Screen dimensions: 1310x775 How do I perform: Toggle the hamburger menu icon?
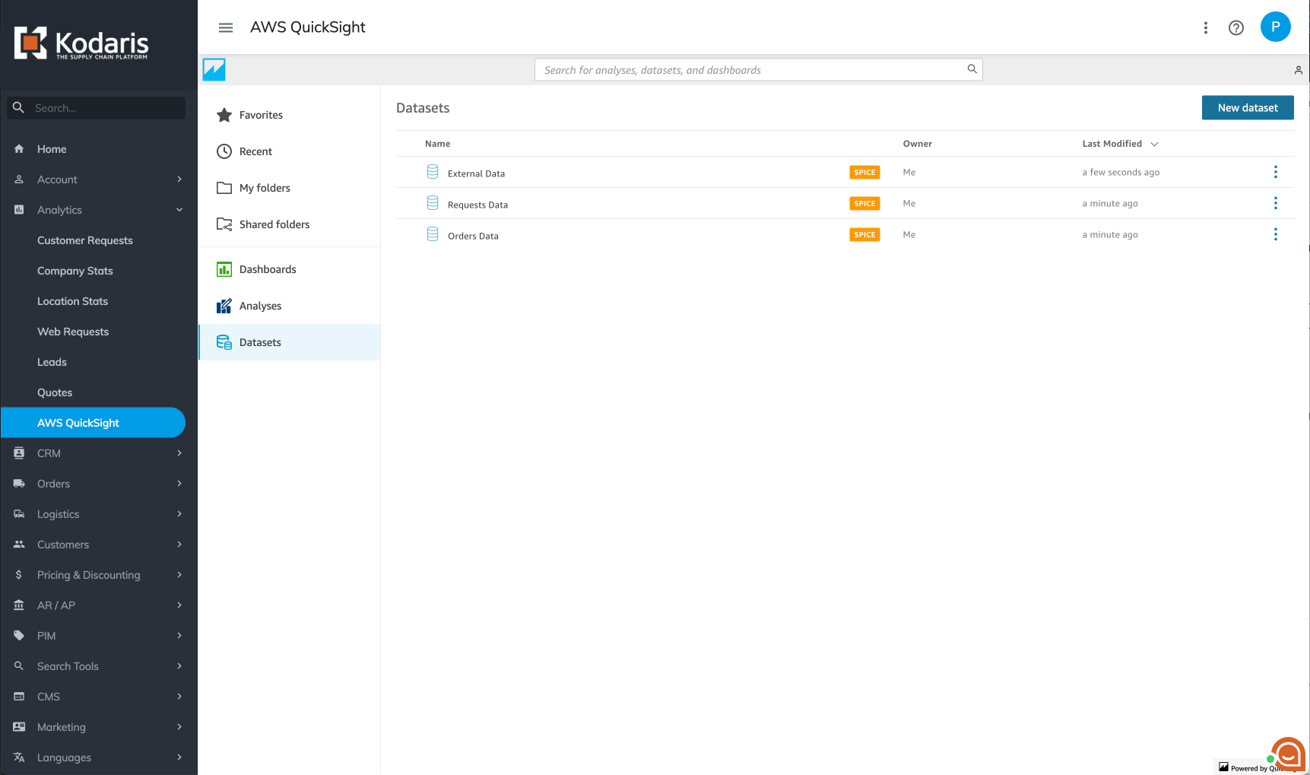pyautogui.click(x=226, y=27)
